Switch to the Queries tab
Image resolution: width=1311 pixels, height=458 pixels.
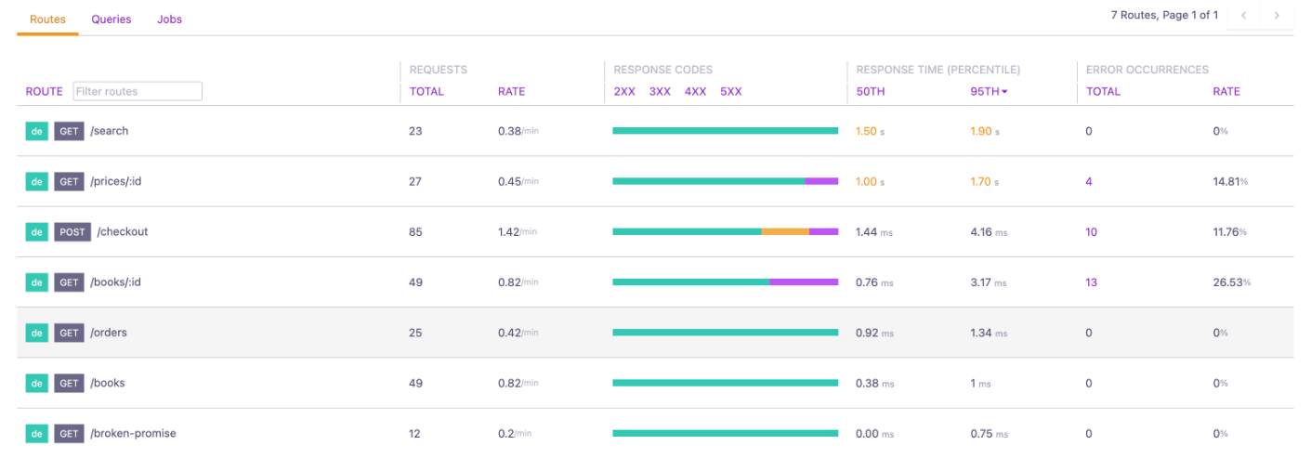pos(111,20)
